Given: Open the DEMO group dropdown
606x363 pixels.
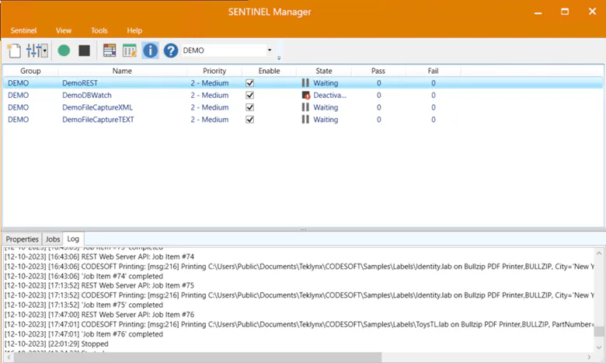Looking at the screenshot, I should 270,51.
